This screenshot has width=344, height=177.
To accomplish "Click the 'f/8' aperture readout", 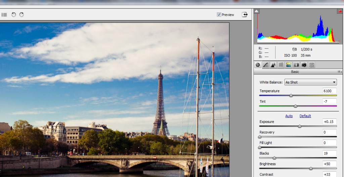I will coord(294,49).
